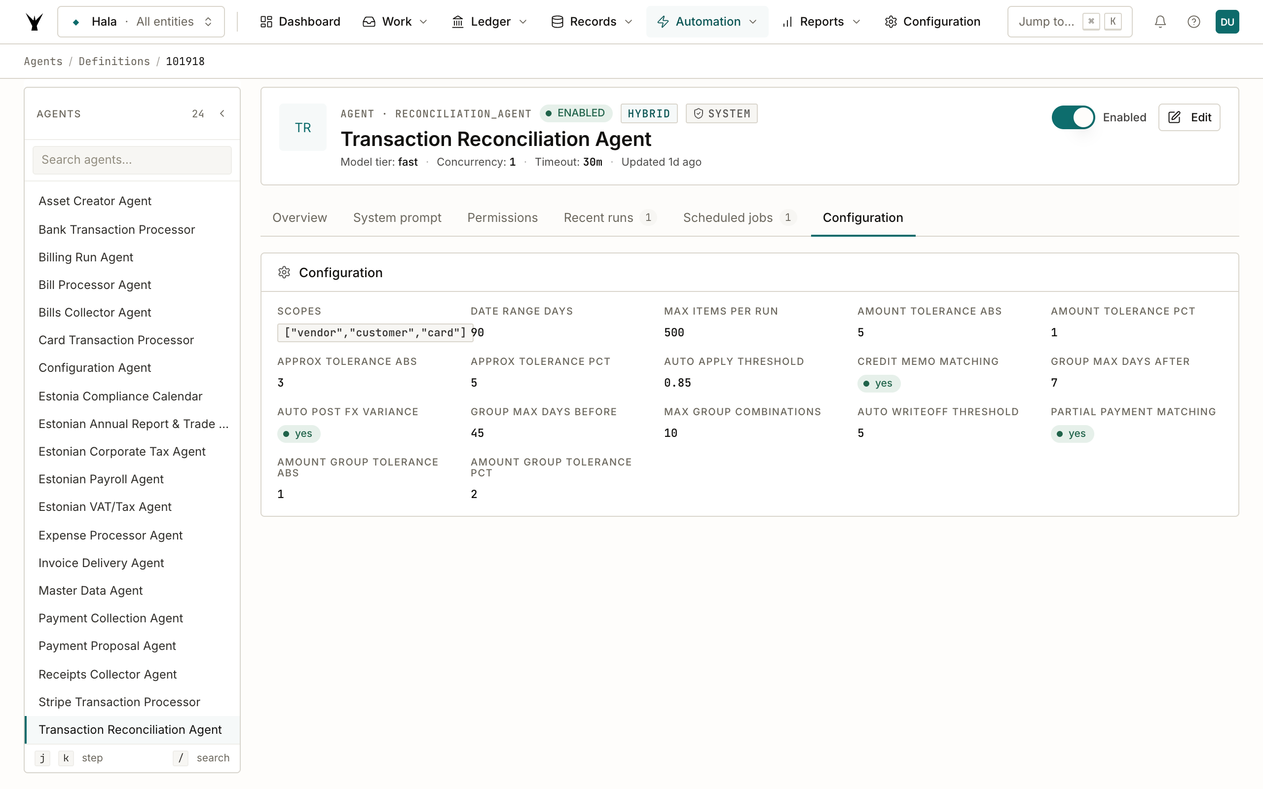Select Estonian VAT/Tax Agent
The image size is (1263, 789).
(x=132, y=507)
